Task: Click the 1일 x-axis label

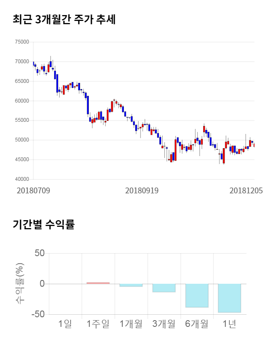Action: tap(65, 324)
